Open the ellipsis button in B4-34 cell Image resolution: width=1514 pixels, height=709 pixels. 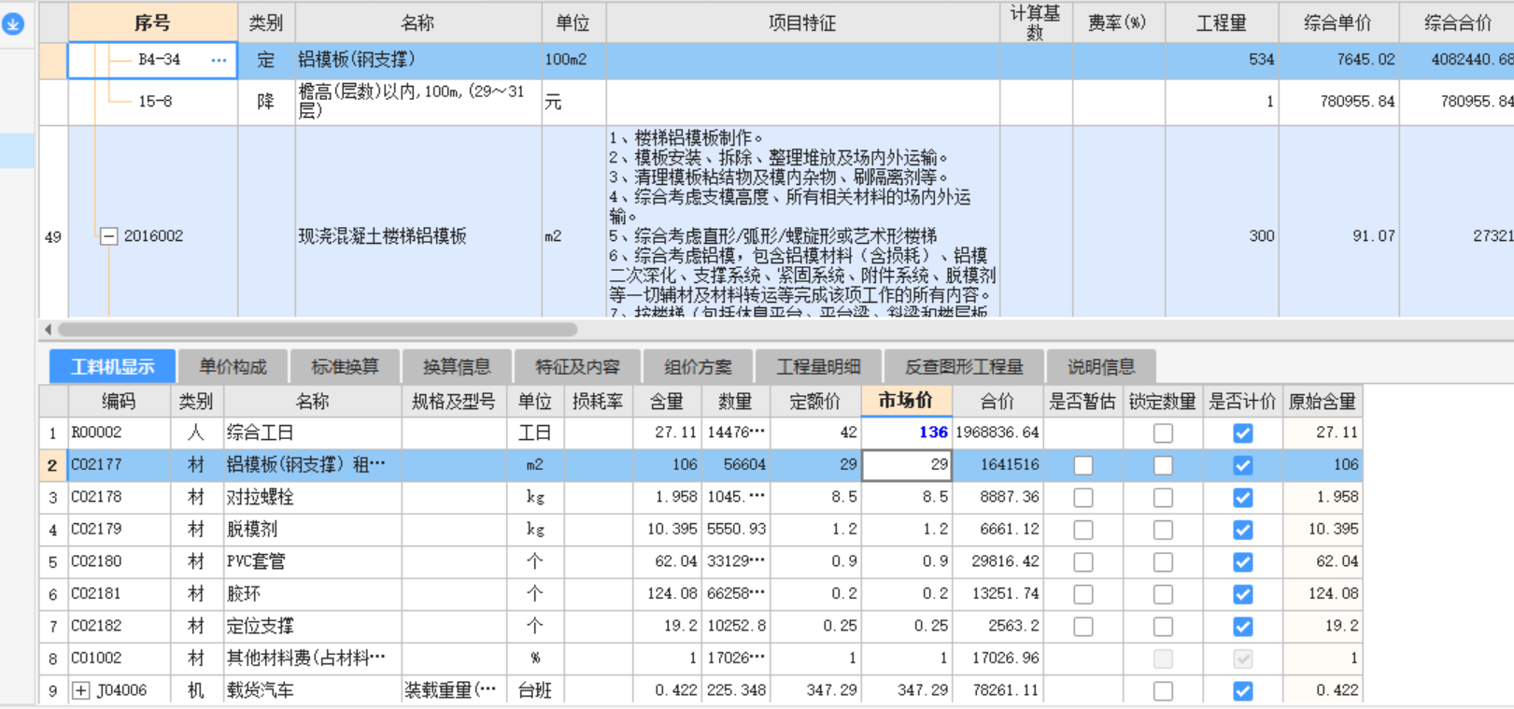[x=219, y=60]
